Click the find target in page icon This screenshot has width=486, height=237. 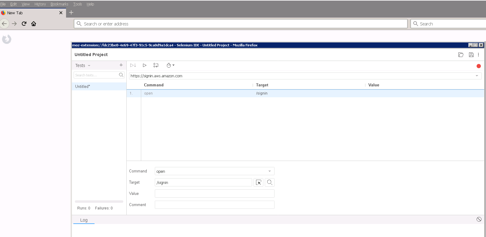pos(270,182)
